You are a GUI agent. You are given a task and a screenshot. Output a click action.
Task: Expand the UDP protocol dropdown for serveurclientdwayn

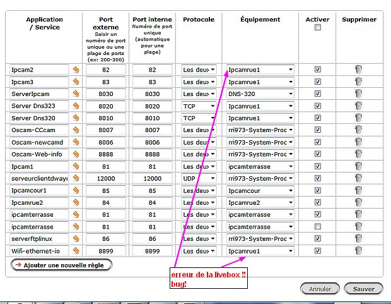199,178
